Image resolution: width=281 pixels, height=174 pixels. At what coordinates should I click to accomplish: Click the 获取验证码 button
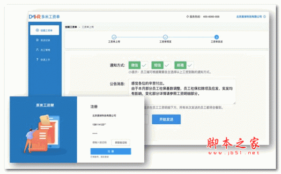coord(121,143)
